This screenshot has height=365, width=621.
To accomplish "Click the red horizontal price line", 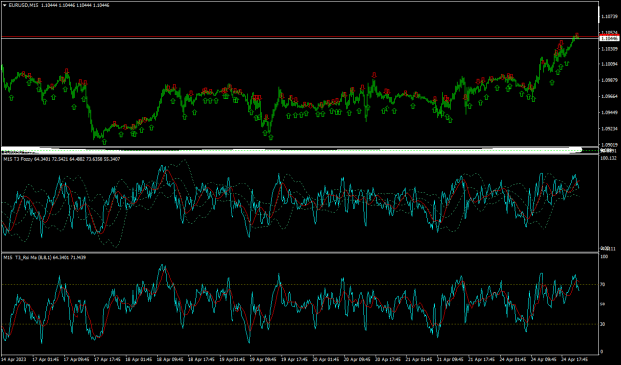I will (299, 37).
